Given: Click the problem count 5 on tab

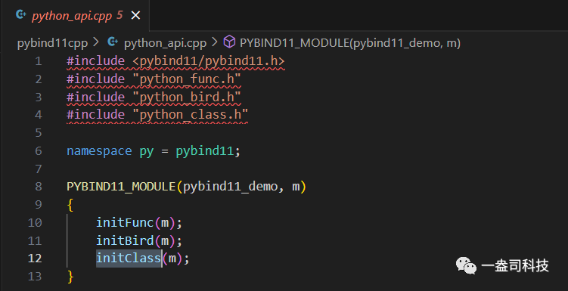Looking at the screenshot, I should 120,15.
